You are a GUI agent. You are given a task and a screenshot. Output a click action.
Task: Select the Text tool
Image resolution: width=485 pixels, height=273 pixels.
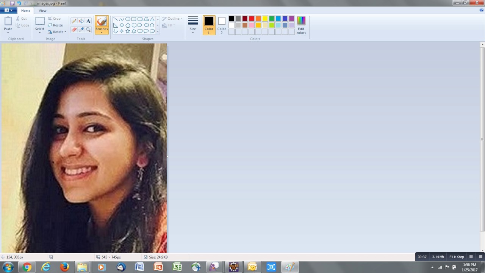click(x=88, y=21)
